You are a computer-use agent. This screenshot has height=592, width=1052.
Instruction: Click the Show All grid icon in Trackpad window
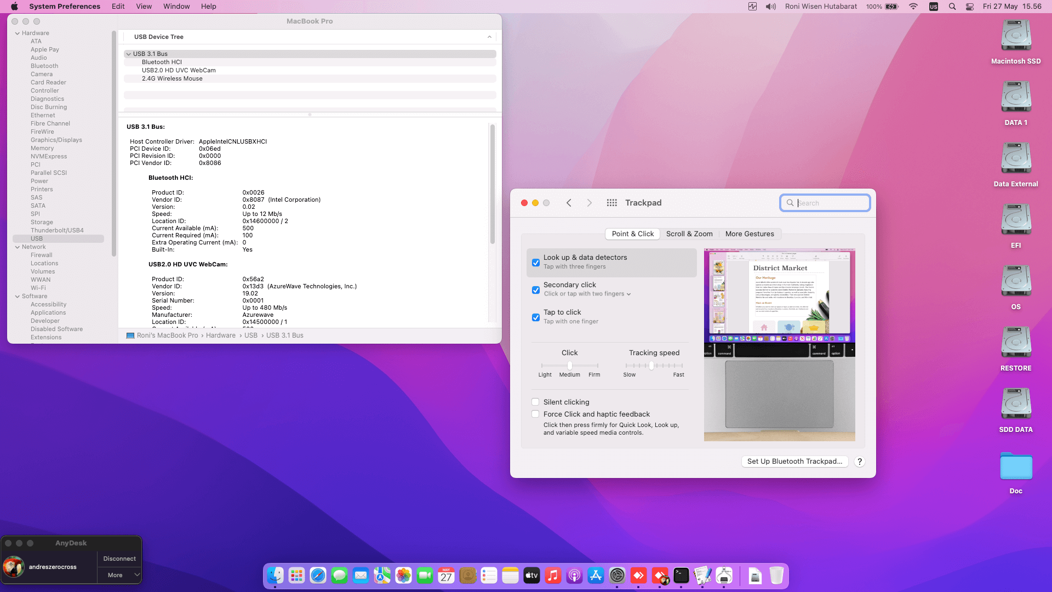pyautogui.click(x=612, y=203)
